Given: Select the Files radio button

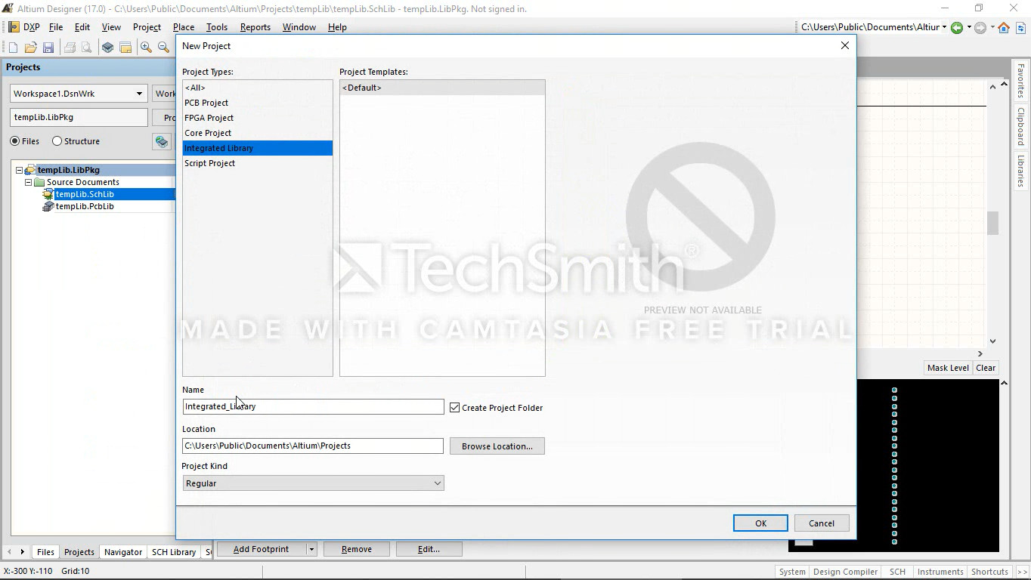Looking at the screenshot, I should (x=15, y=141).
